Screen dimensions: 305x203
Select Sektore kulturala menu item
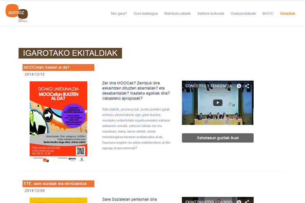(x=211, y=14)
